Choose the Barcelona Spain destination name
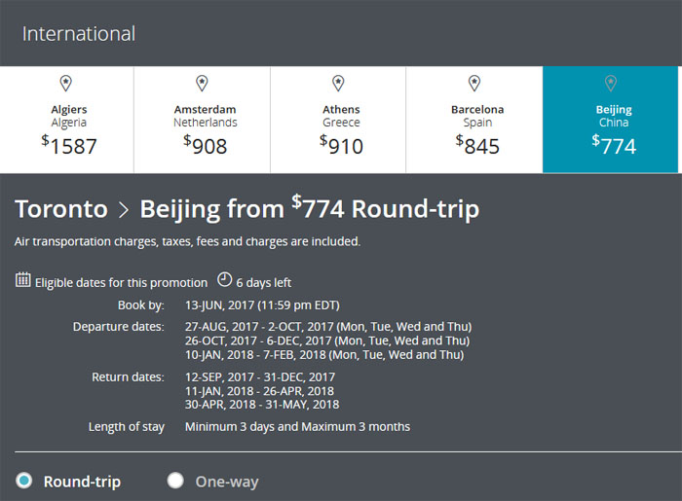 477,116
